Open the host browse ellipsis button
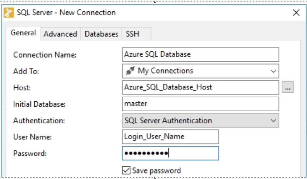Image resolution: width=307 pixels, height=179 pixels. pyautogui.click(x=288, y=87)
